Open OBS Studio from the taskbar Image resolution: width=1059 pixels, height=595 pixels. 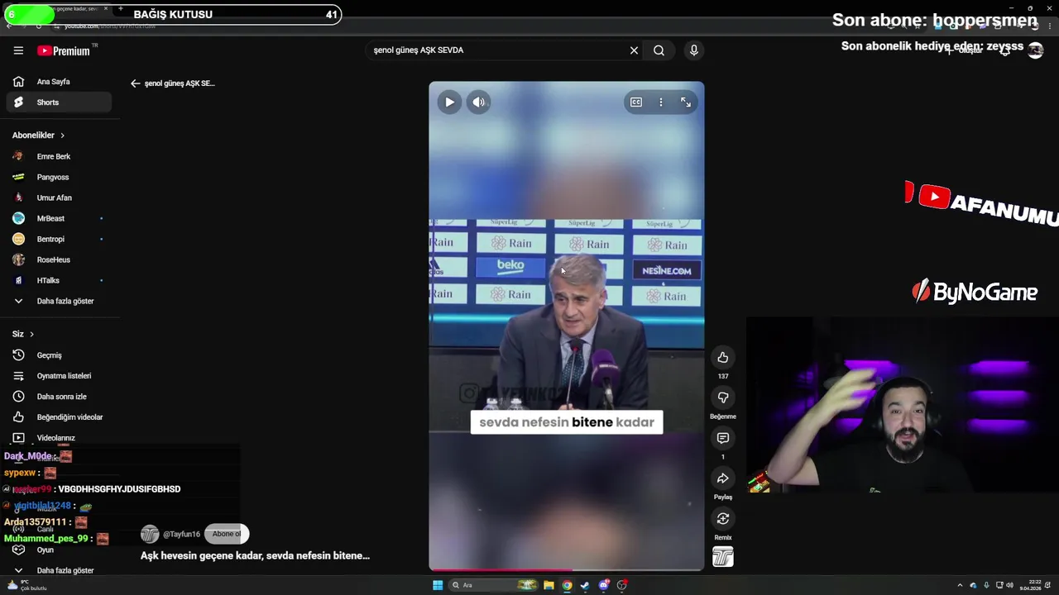click(x=622, y=585)
